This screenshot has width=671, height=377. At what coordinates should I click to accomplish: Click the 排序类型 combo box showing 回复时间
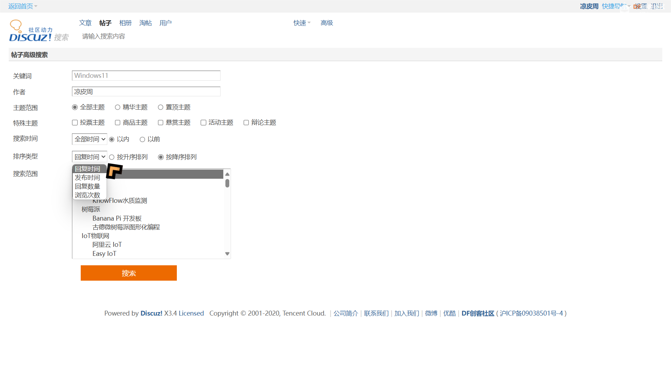[89, 157]
